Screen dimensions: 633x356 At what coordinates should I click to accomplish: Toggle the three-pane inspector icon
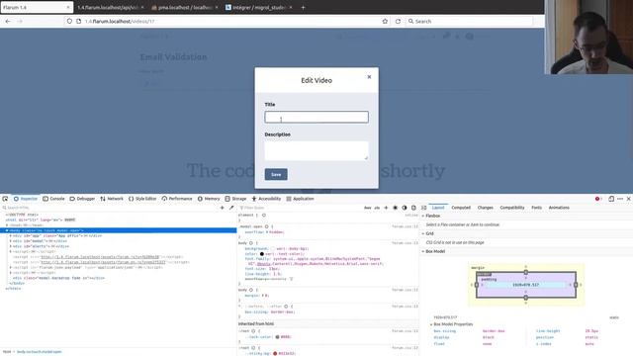[424, 208]
